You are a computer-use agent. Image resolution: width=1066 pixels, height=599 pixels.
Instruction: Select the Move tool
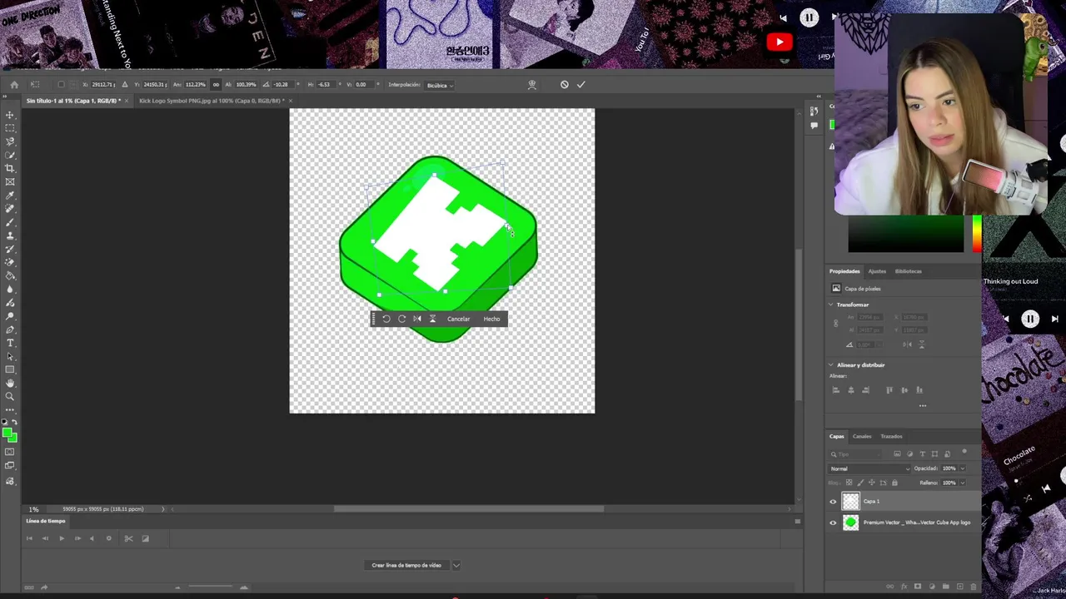point(10,115)
